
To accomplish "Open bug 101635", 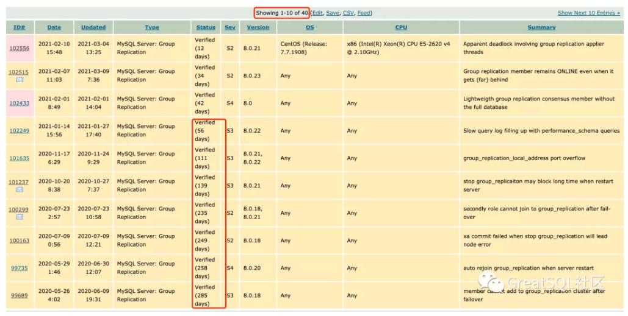I will 20,158.
